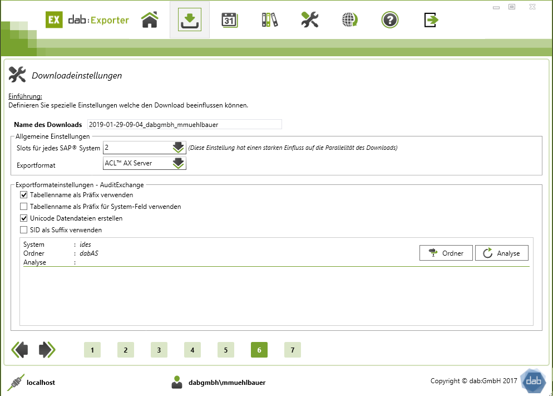The height and width of the screenshot is (396, 553).
Task: Jump to step 5
Action: pos(226,350)
